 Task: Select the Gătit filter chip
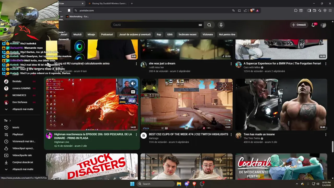(x=170, y=34)
